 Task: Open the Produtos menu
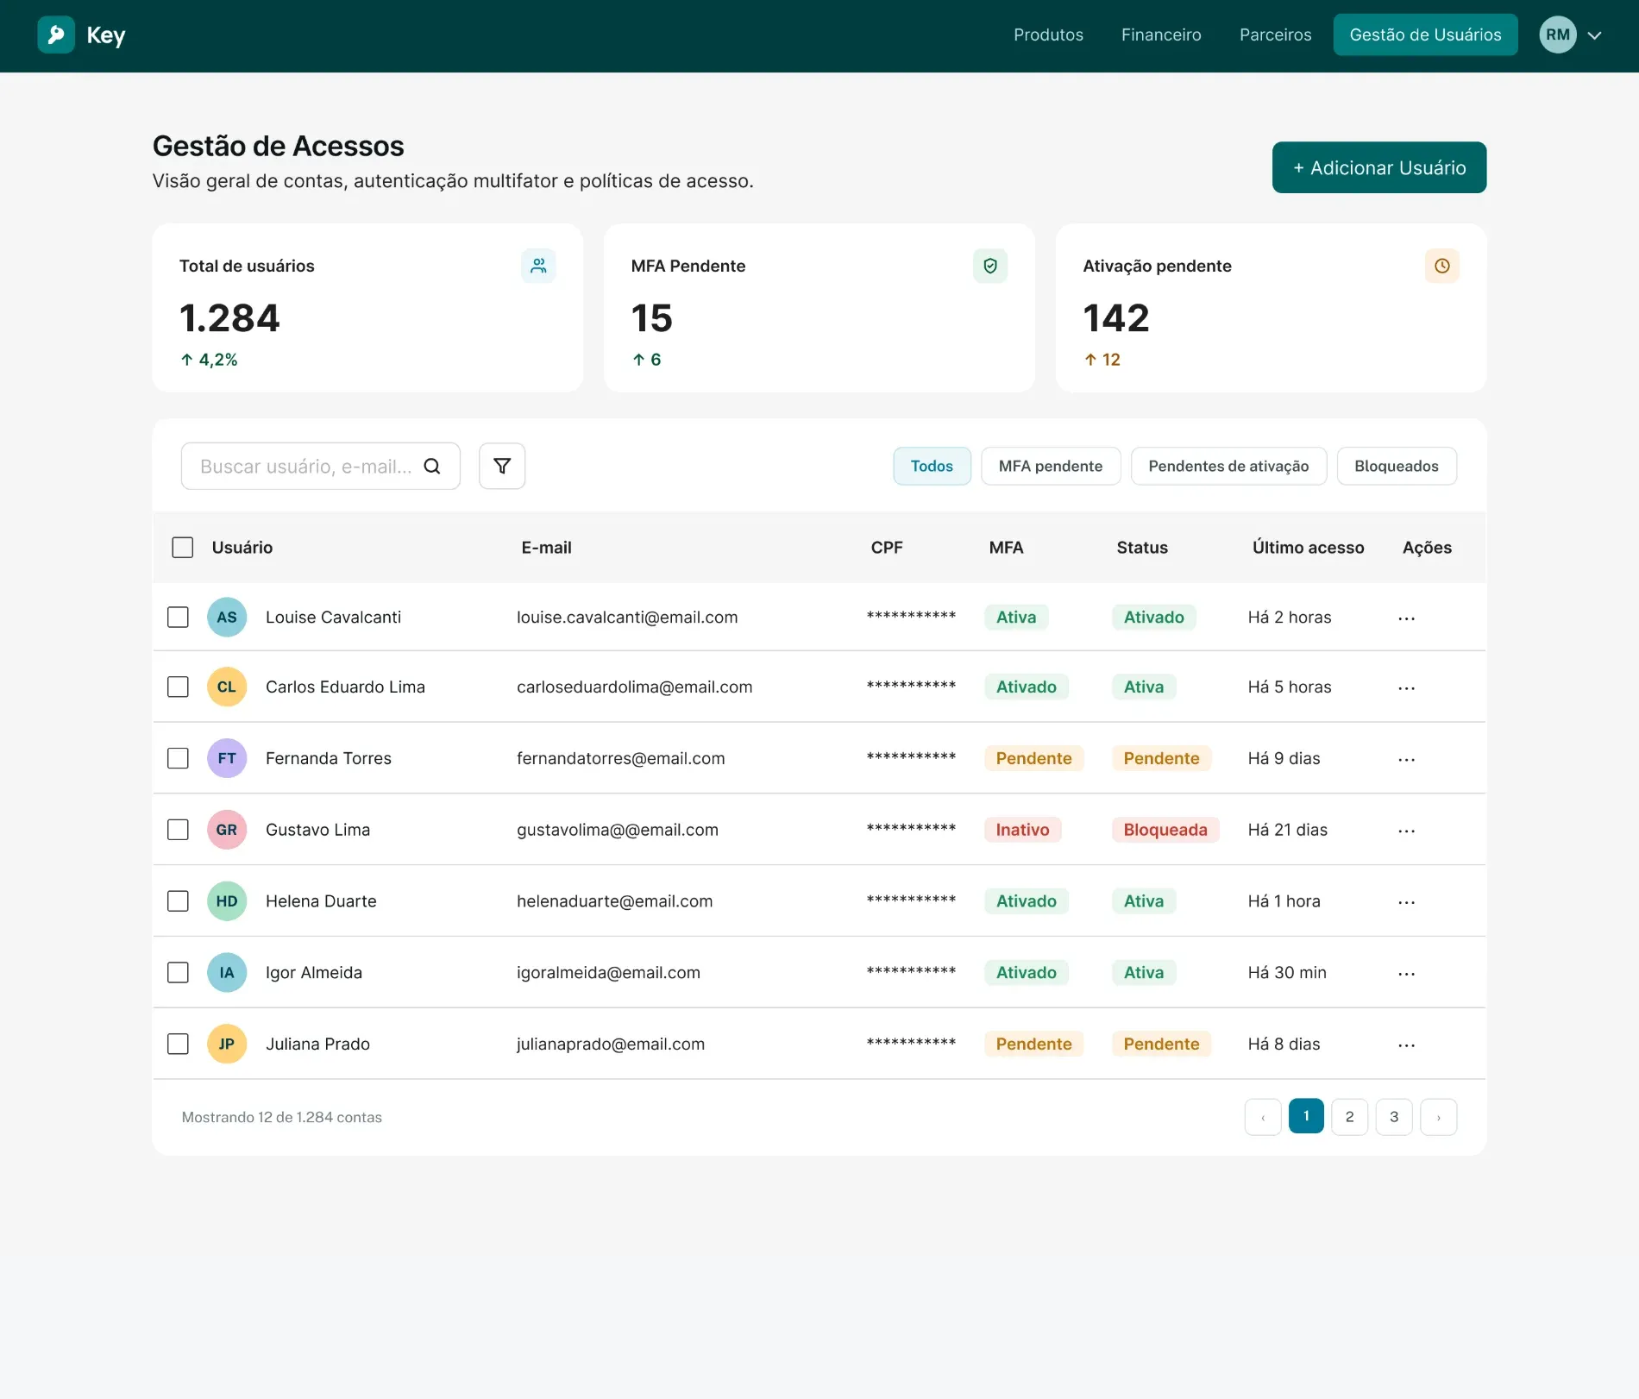point(1048,35)
